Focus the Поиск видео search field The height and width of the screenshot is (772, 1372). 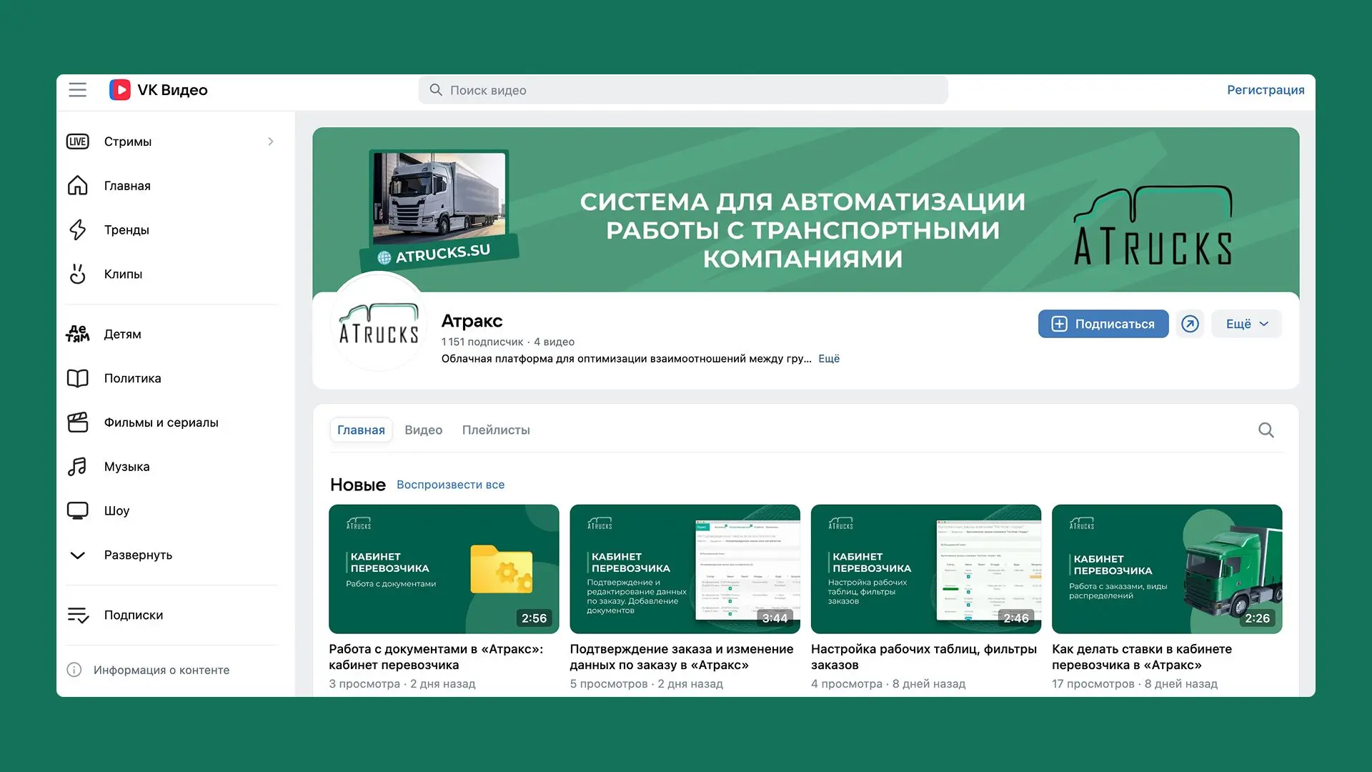[x=683, y=90]
